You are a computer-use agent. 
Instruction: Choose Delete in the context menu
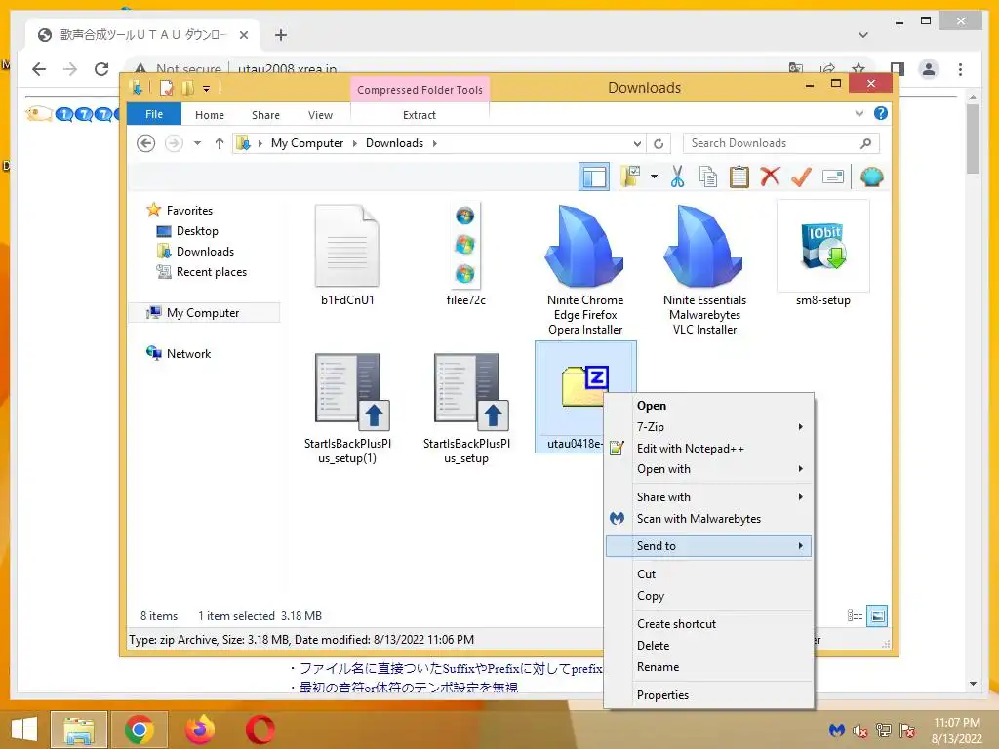pos(708,646)
